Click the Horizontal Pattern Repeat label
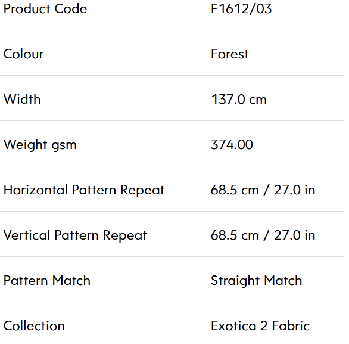The height and width of the screenshot is (344, 349). (x=84, y=190)
